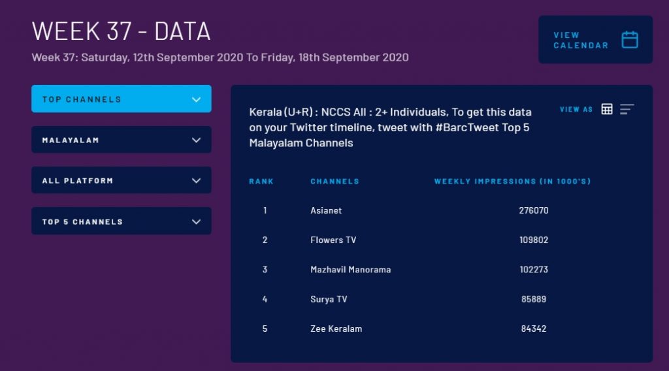The width and height of the screenshot is (669, 371).
Task: Click the View As label
Action: tap(576, 109)
